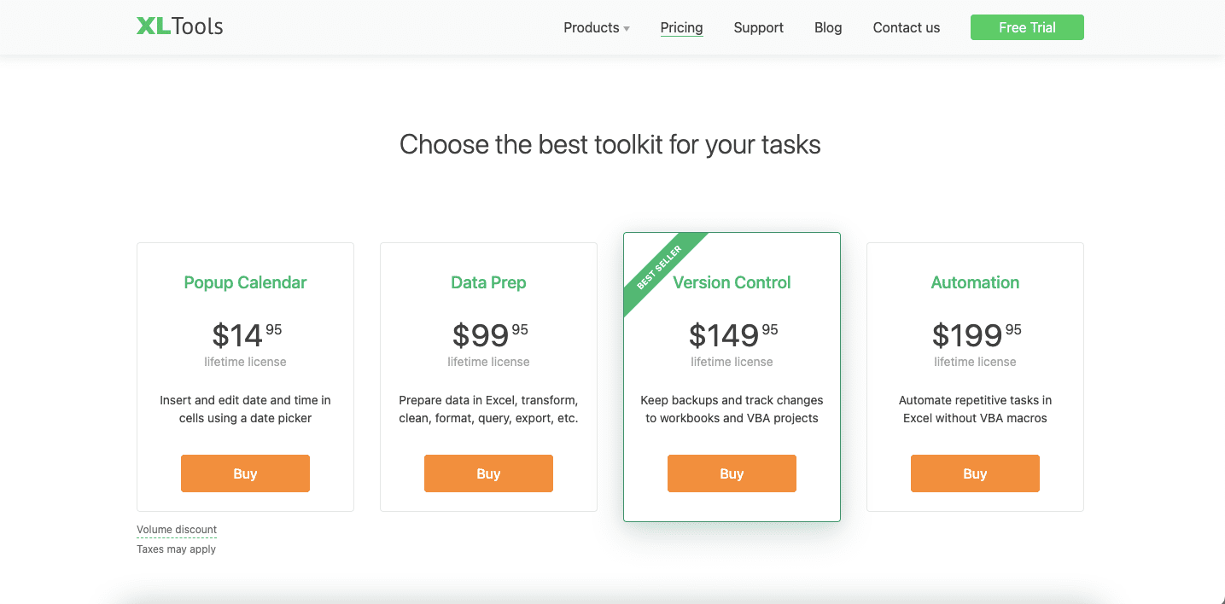This screenshot has height=604, width=1225.
Task: Click the $149.95 price
Action: pyautogui.click(x=732, y=334)
